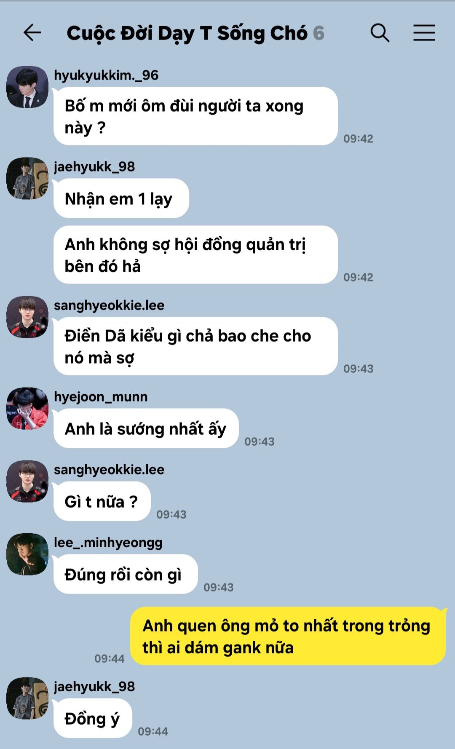Open the hamburger menu icon
This screenshot has width=455, height=749.
pos(424,33)
